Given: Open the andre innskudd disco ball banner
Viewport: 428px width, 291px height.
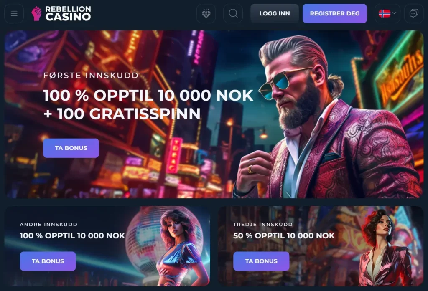Looking at the screenshot, I should click(x=107, y=246).
